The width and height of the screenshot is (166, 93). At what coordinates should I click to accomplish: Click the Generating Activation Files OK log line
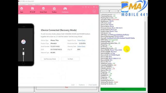tap(110, 43)
